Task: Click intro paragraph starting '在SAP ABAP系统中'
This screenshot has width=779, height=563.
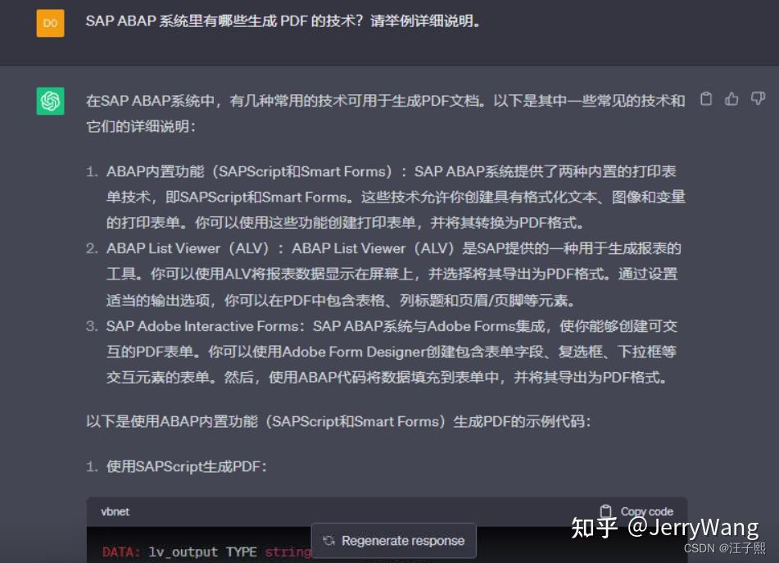Action: click(x=386, y=113)
